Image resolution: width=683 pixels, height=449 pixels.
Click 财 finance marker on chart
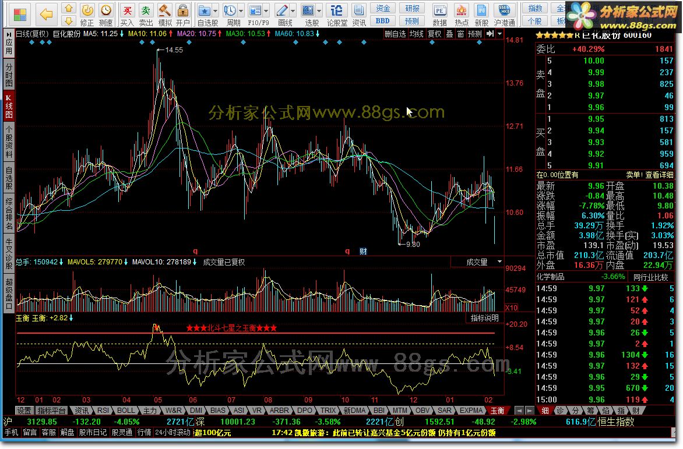363,252
